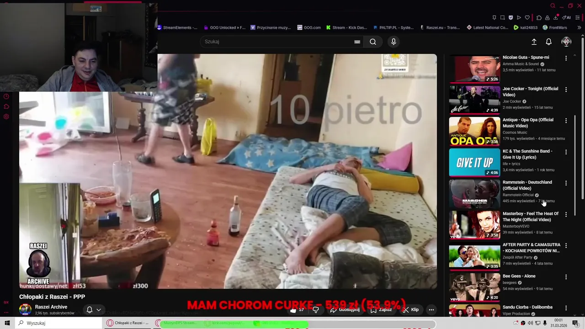Play the Joe Cocker - Tonight thumbnail

coord(474,100)
